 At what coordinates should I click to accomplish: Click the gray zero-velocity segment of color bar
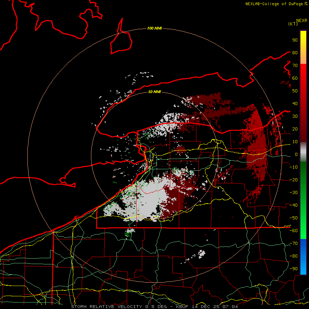(303, 152)
